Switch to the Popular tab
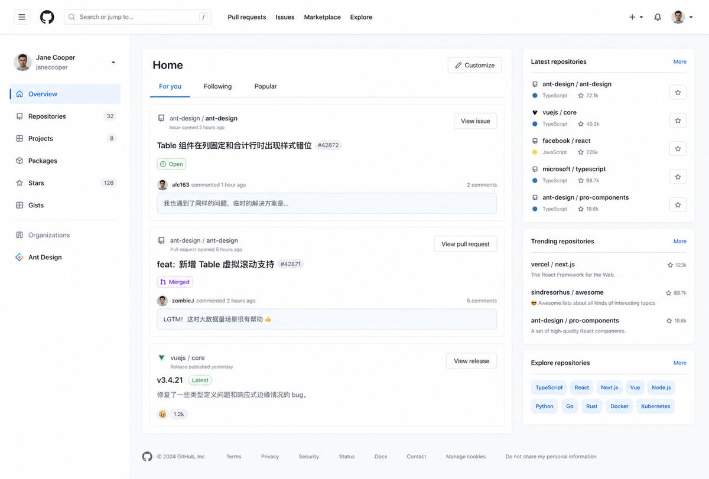Image resolution: width=709 pixels, height=479 pixels. pyautogui.click(x=265, y=86)
